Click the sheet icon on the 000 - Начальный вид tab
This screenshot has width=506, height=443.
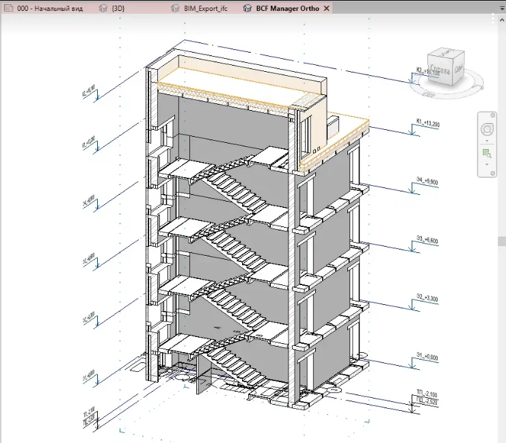click(8, 8)
